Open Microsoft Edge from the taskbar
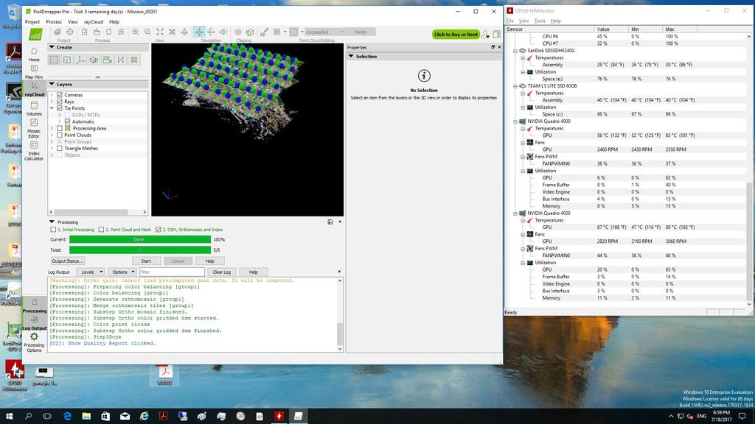 67,416
